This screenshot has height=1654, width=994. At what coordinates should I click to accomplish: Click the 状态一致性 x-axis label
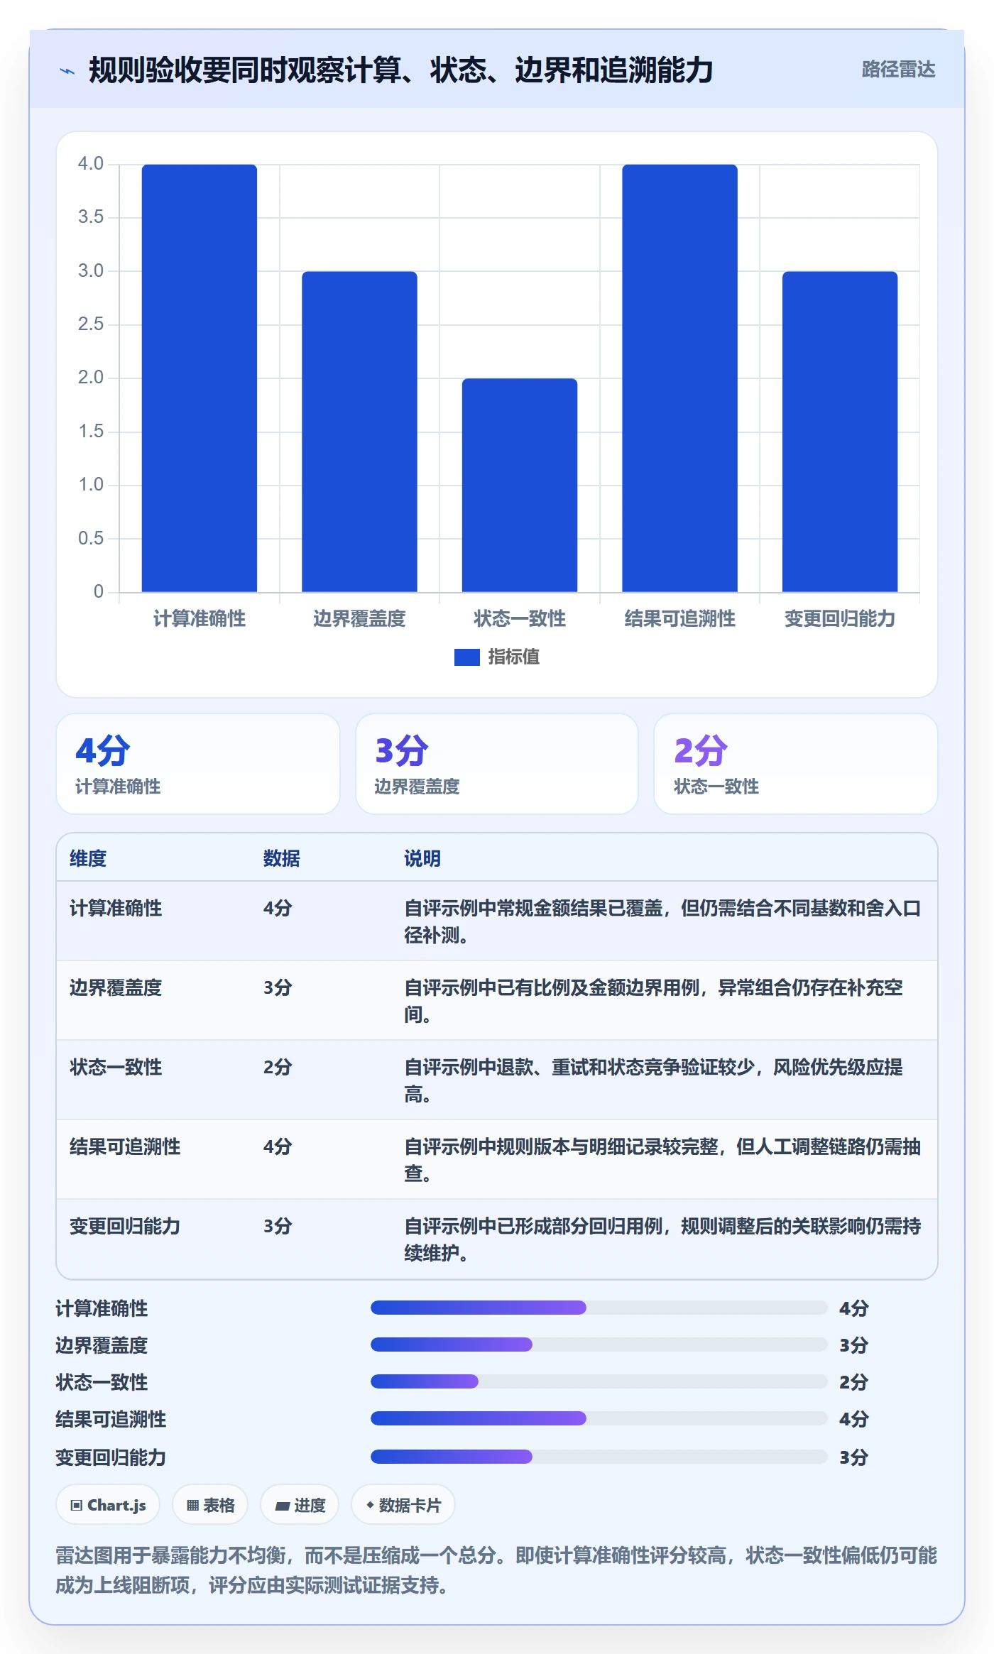pos(520,618)
